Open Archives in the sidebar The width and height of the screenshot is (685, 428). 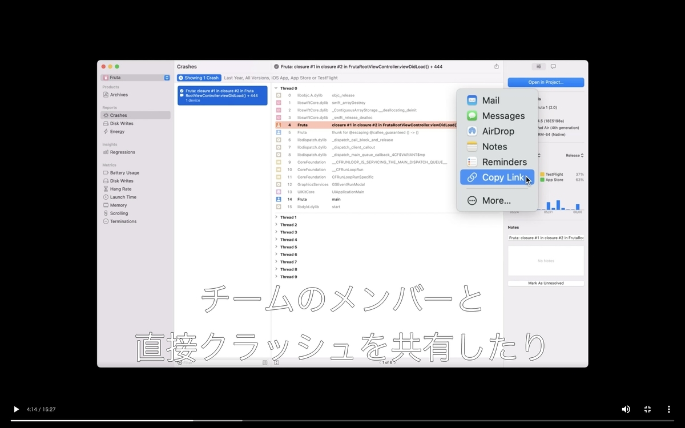[119, 95]
